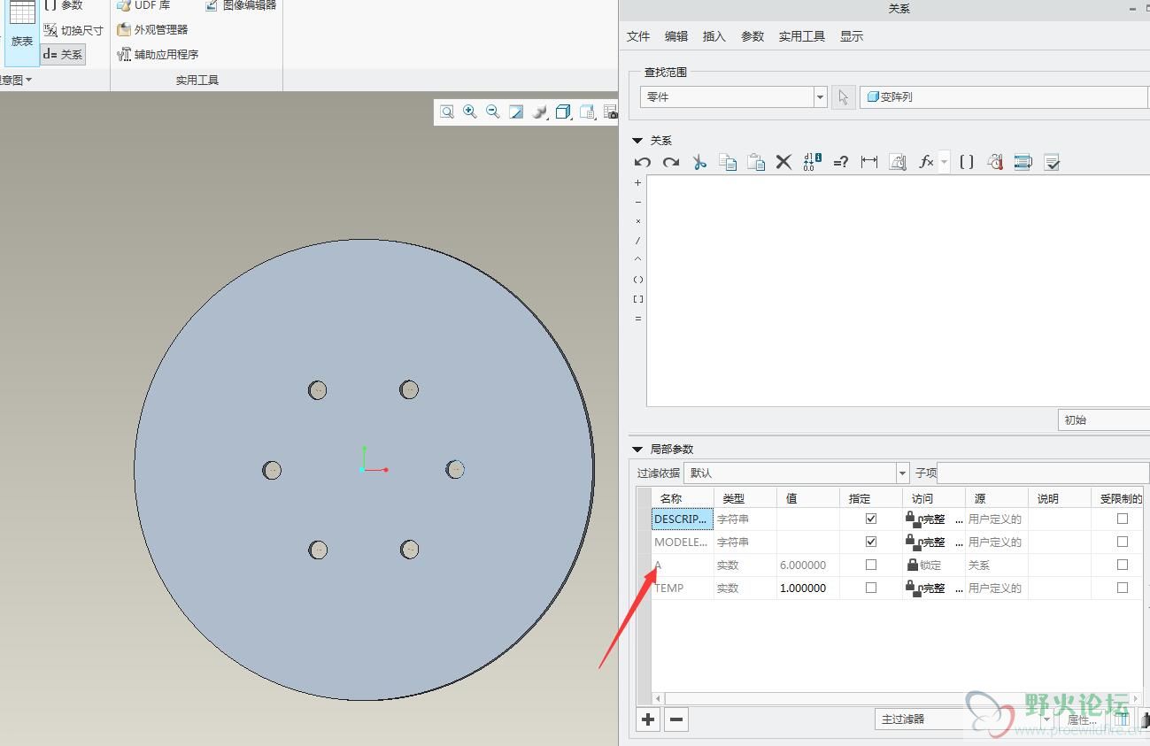Check designate box for parameter A
Image resolution: width=1150 pixels, height=746 pixels.
(871, 565)
